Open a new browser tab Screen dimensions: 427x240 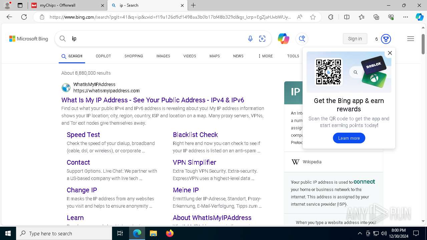coord(193,5)
